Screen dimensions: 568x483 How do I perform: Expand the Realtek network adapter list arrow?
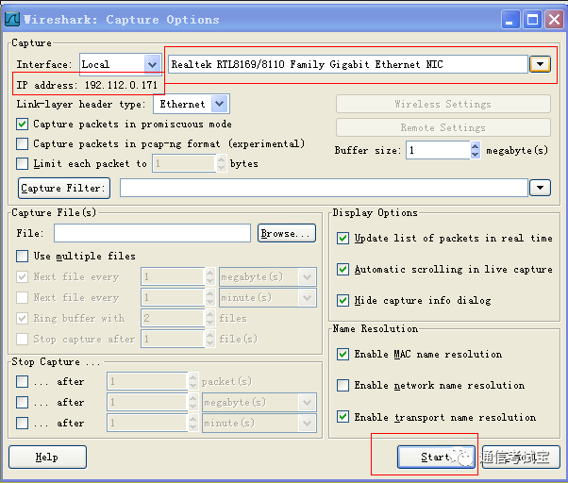(x=540, y=64)
